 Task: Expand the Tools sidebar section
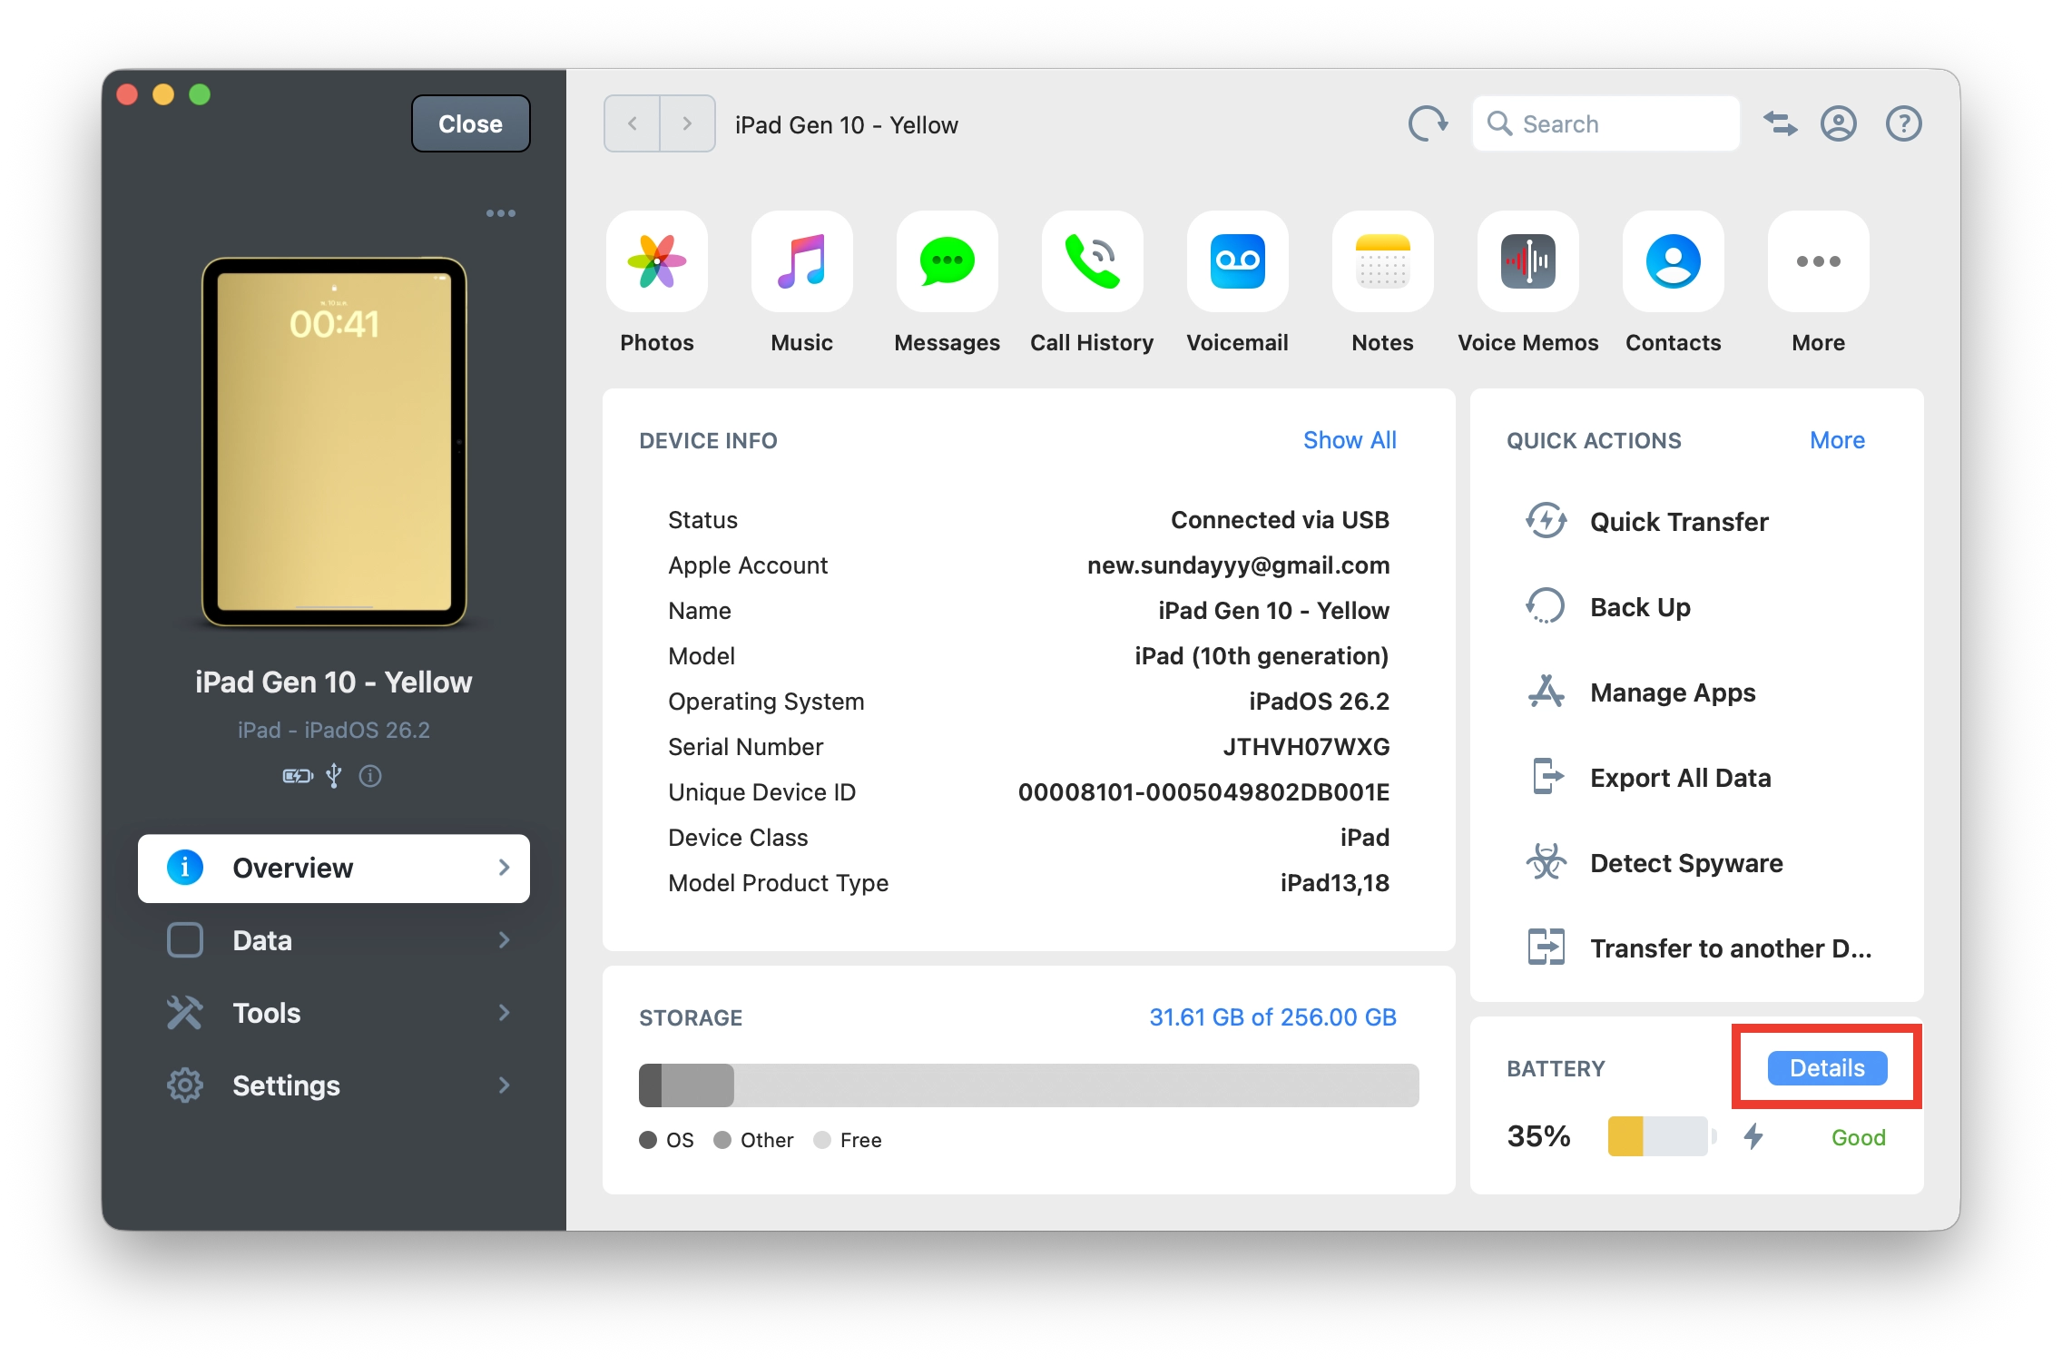[x=334, y=1013]
